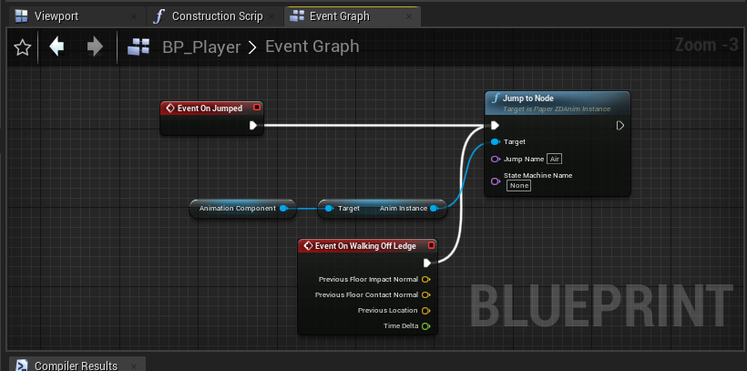
Task: Click the Jump Name input field with Air
Action: tap(554, 159)
